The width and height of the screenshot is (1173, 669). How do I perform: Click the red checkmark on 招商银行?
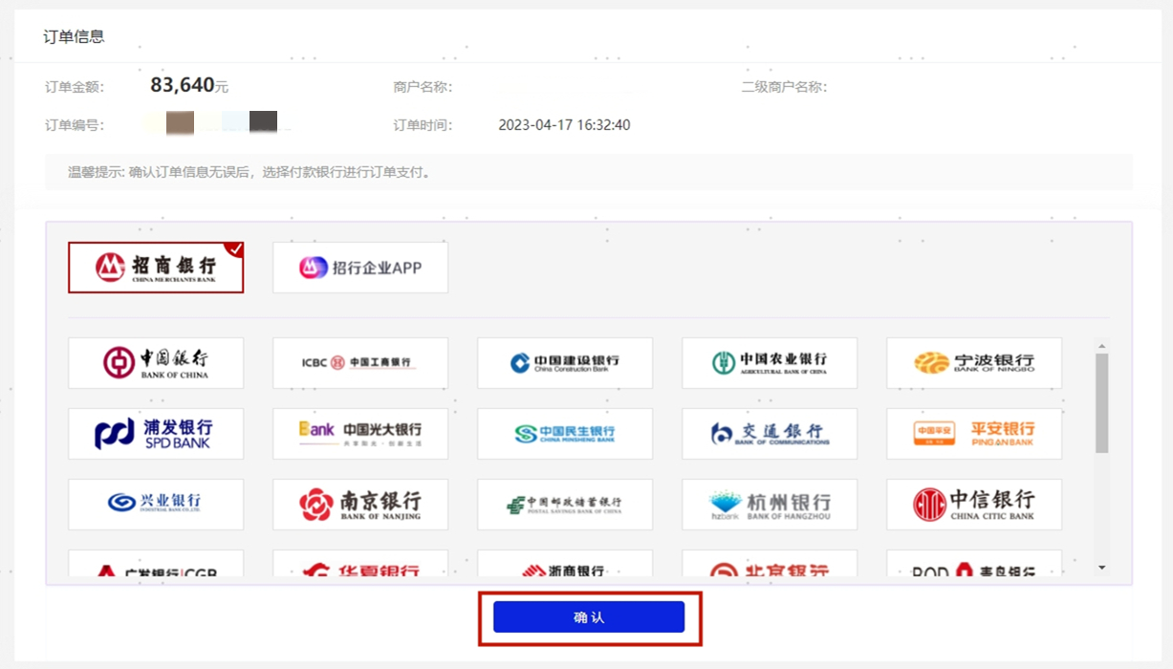tap(235, 249)
